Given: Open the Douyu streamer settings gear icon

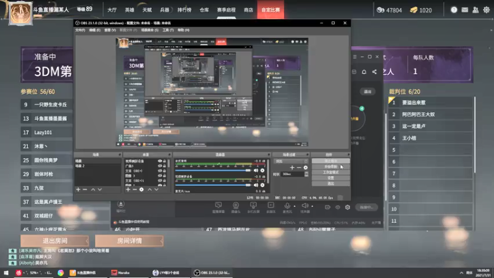Looking at the screenshot, I should click(348, 207).
